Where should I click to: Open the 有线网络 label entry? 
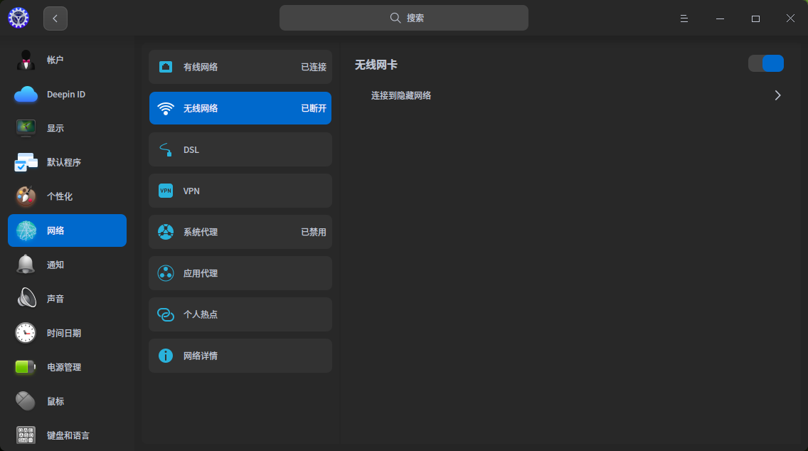coord(201,67)
